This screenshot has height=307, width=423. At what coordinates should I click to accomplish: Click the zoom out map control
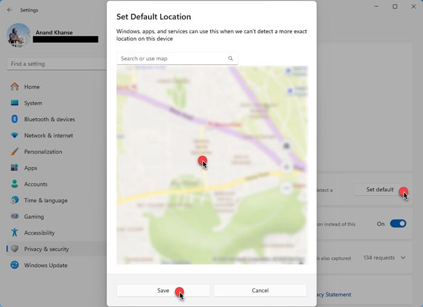[286, 188]
